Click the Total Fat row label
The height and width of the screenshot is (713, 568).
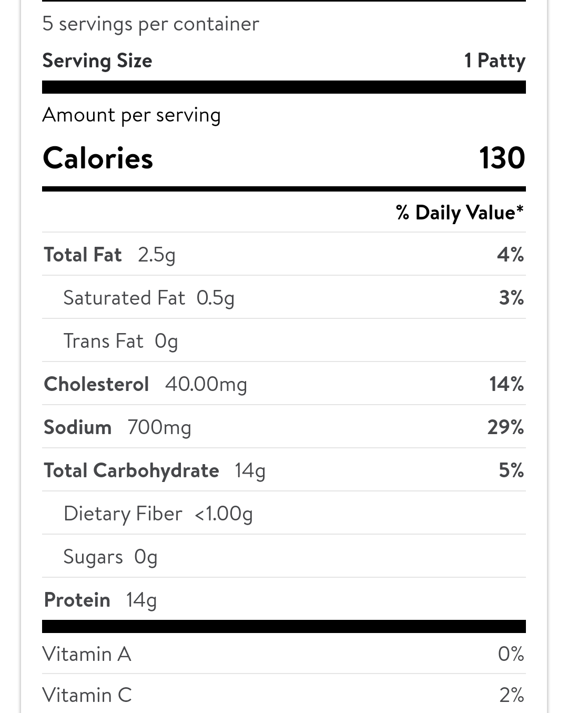(83, 255)
